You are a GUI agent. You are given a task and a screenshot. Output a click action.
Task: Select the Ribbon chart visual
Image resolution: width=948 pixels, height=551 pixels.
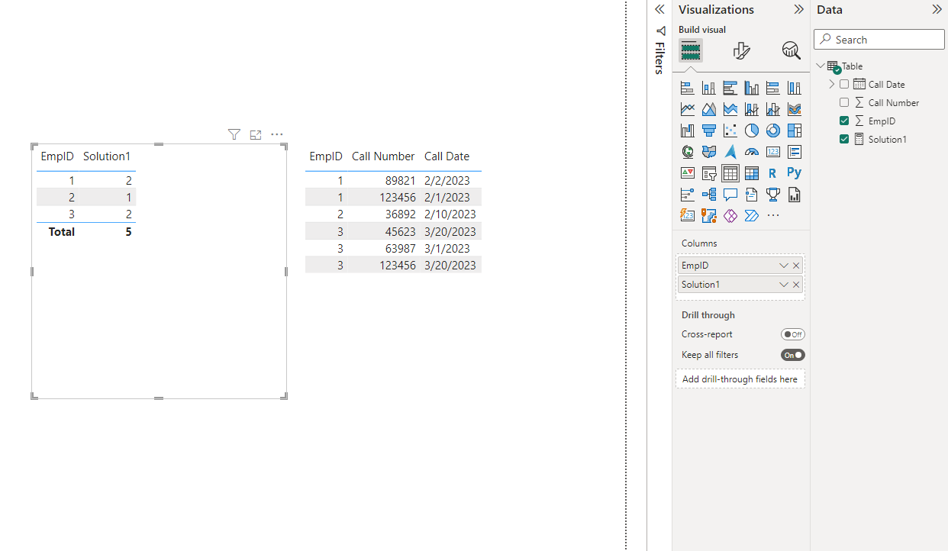(x=794, y=109)
